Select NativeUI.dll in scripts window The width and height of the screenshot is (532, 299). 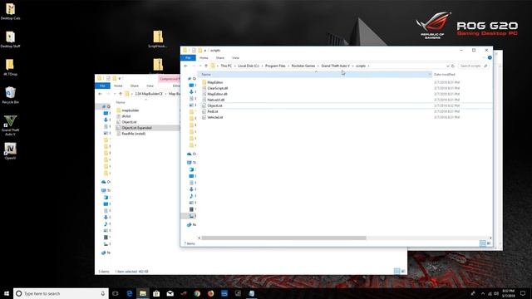[216, 100]
